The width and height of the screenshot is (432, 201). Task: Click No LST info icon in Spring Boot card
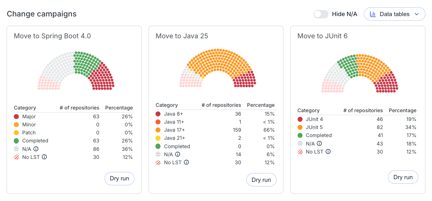click(44, 157)
